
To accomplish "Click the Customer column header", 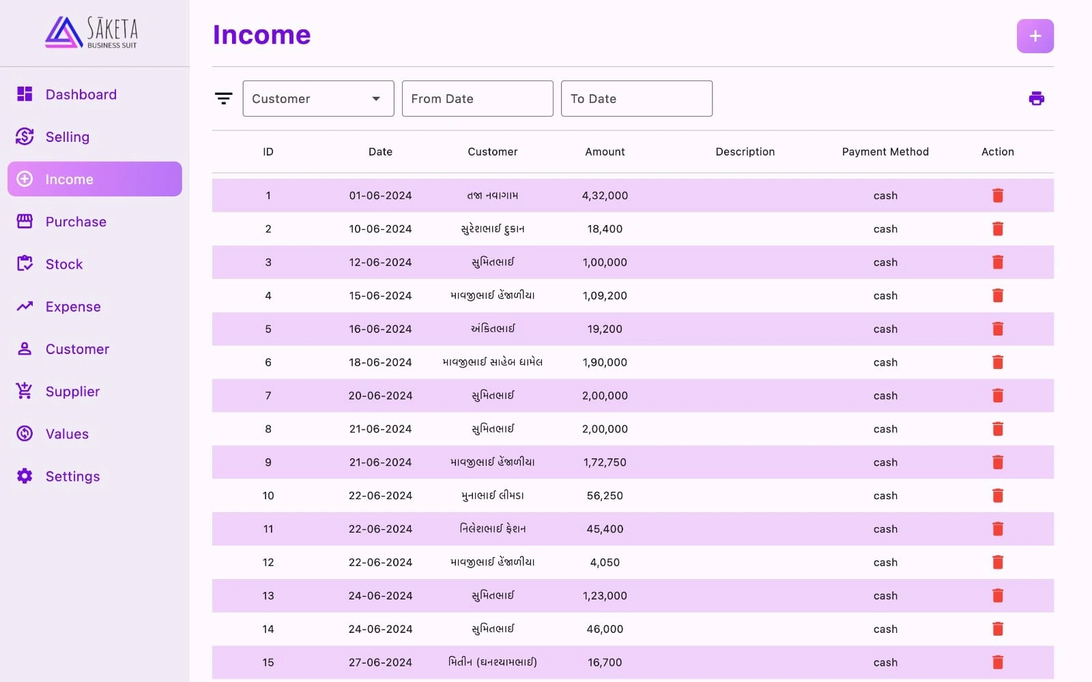I will pos(493,151).
